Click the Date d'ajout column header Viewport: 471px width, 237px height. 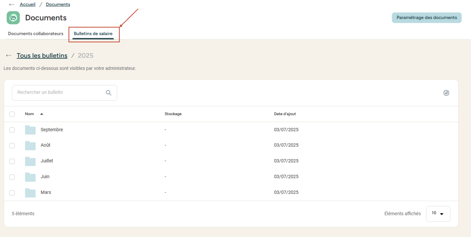(x=285, y=114)
